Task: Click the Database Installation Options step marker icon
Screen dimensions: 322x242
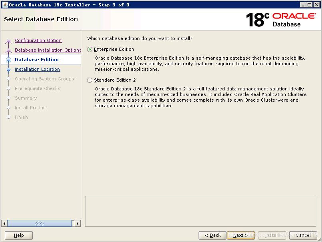Action: [9, 50]
